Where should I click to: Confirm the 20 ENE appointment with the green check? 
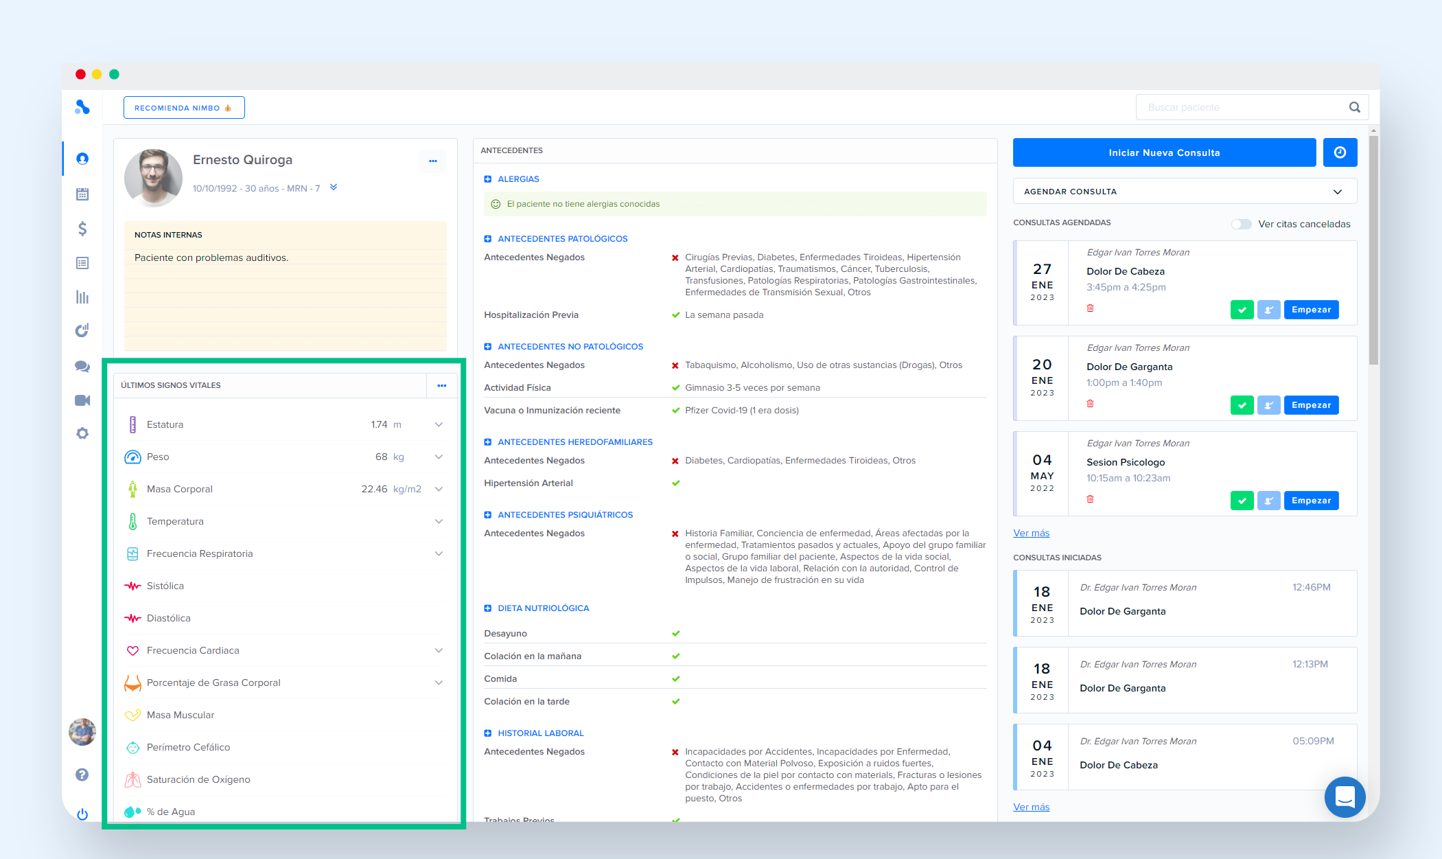click(x=1242, y=405)
